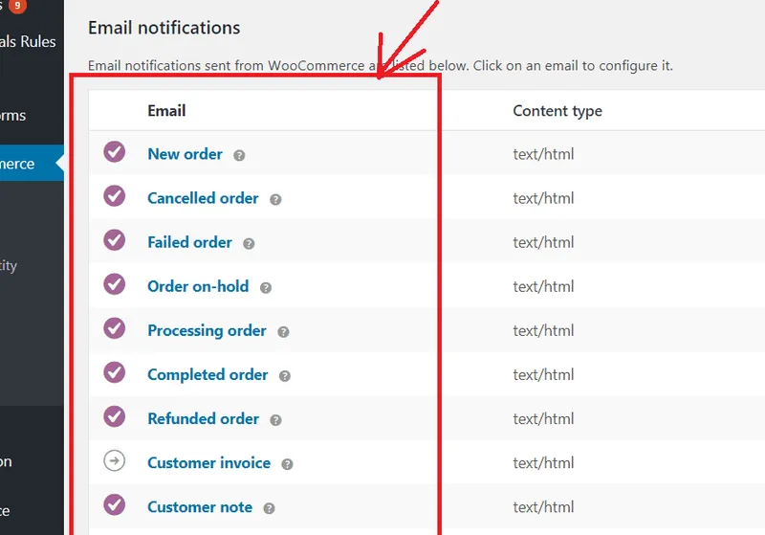The height and width of the screenshot is (535, 765).
Task: Toggle enabled status for New order email
Action: 115,152
